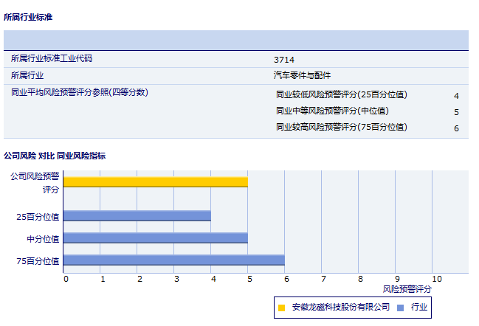The height and width of the screenshot is (326, 479).
Task: Select the 汽车零件与配件 industry value
Action: pyautogui.click(x=303, y=75)
